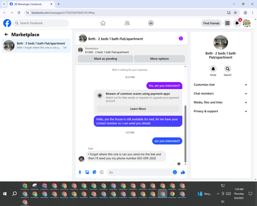Send a voice clip with microphone icon
Viewport: 257px width, 206px height.
80,172
